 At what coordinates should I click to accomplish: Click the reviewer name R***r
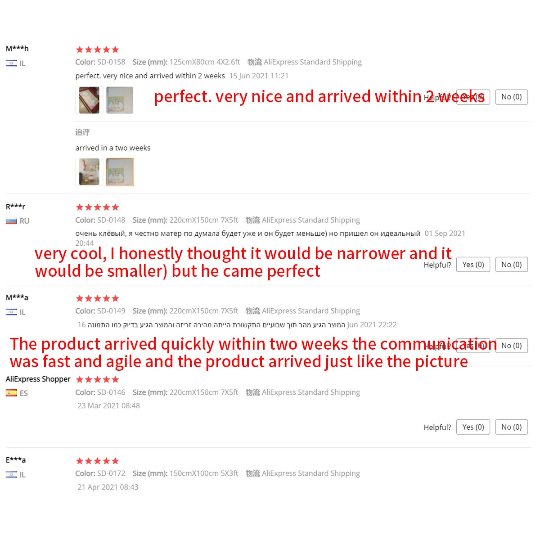(15, 207)
